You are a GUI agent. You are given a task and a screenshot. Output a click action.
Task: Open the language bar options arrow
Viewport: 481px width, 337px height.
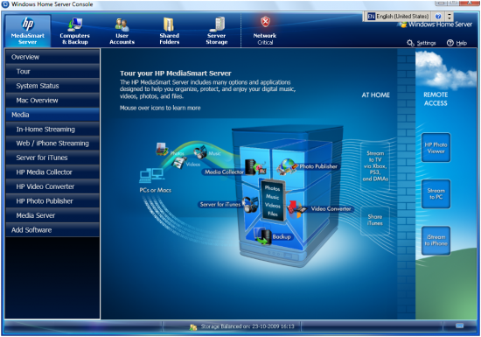coord(450,17)
